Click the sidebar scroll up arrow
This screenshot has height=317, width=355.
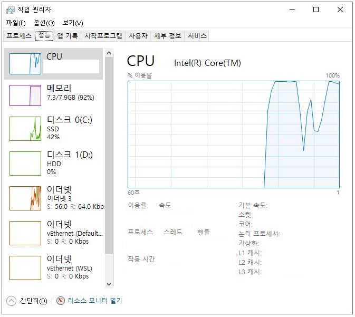[x=109, y=53]
